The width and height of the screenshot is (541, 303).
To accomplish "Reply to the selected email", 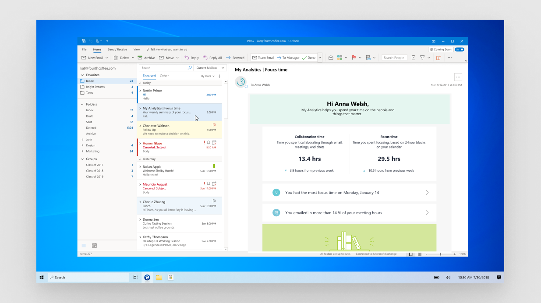I will tap(191, 58).
